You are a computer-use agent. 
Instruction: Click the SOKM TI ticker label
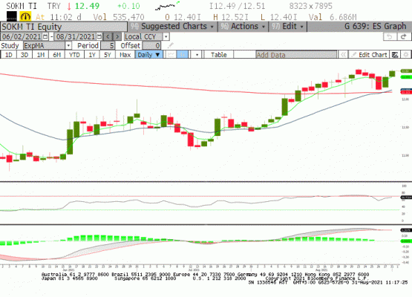point(22,6)
